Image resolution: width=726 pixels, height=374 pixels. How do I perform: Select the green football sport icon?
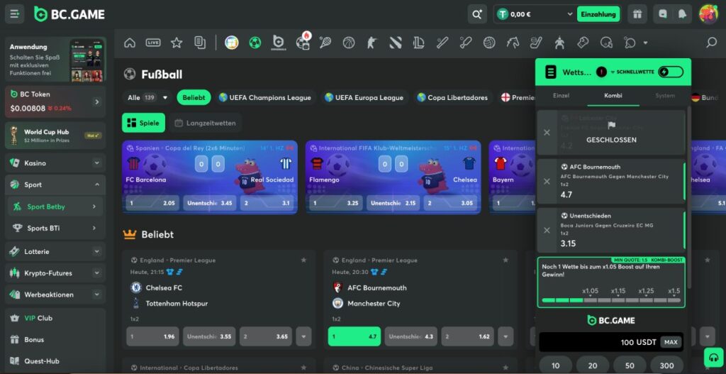point(255,43)
